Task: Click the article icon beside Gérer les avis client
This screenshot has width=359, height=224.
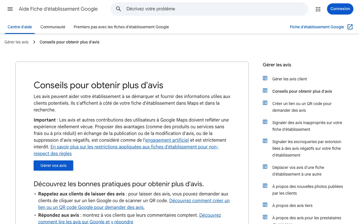Action: (265, 78)
